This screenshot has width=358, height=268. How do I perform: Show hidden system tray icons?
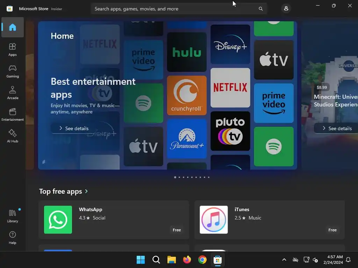coord(284,260)
